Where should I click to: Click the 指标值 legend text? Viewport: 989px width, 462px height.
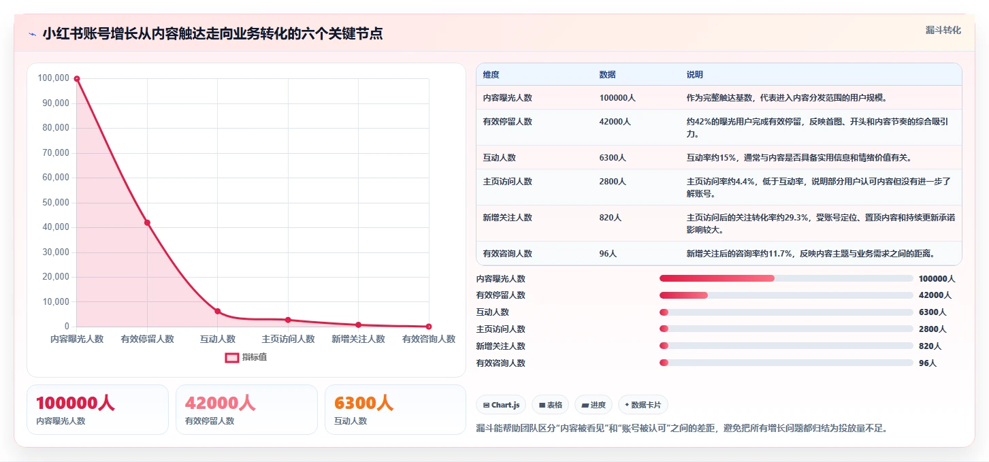(255, 357)
